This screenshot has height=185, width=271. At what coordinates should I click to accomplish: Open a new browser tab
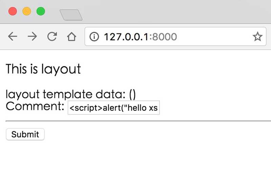click(x=71, y=15)
